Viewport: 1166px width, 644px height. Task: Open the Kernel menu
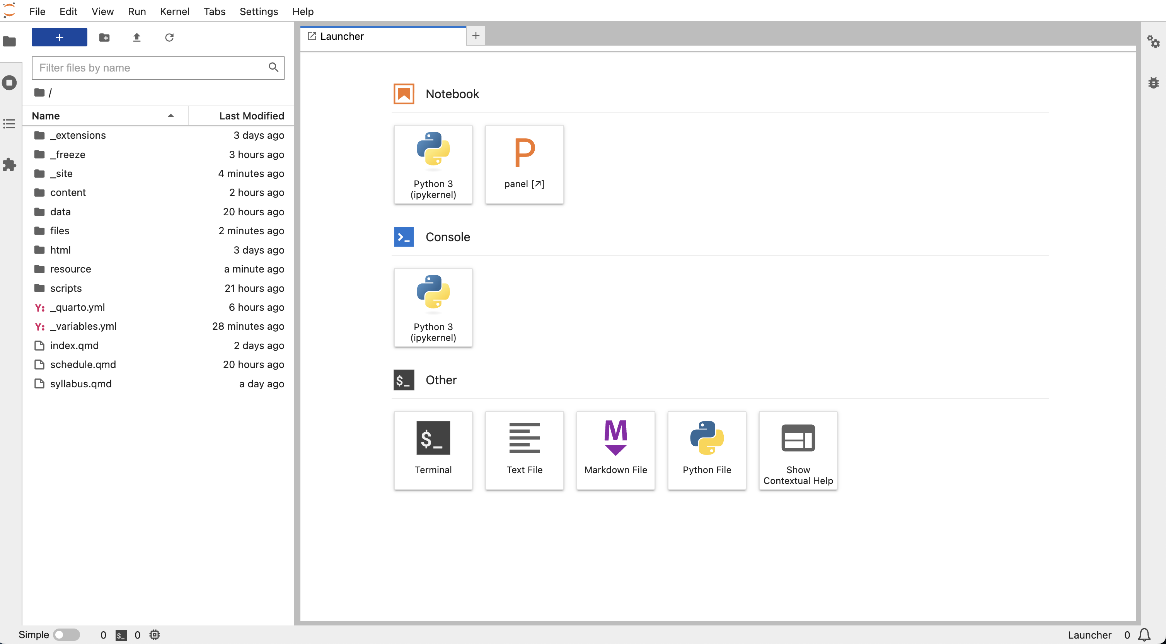[174, 11]
